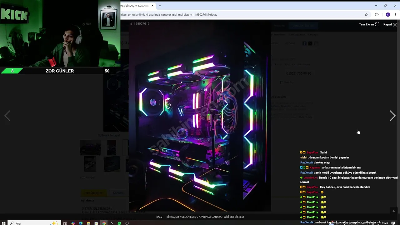The image size is (400, 225).
Task: Go to the previous photo with left arrow
Action: [7, 116]
